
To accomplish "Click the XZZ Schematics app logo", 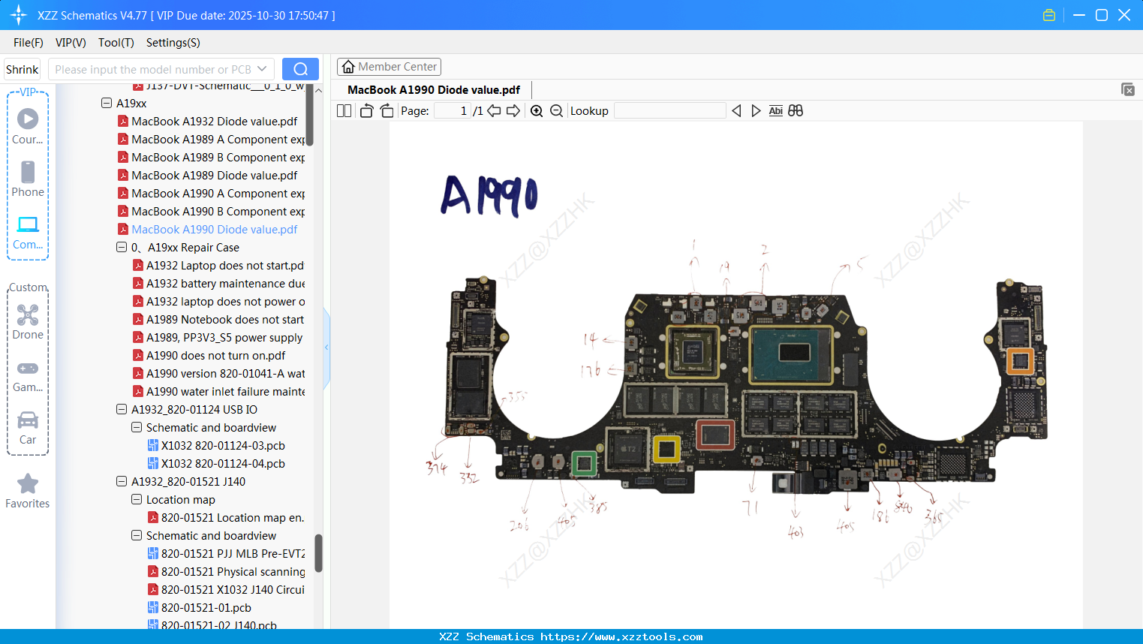I will (18, 15).
